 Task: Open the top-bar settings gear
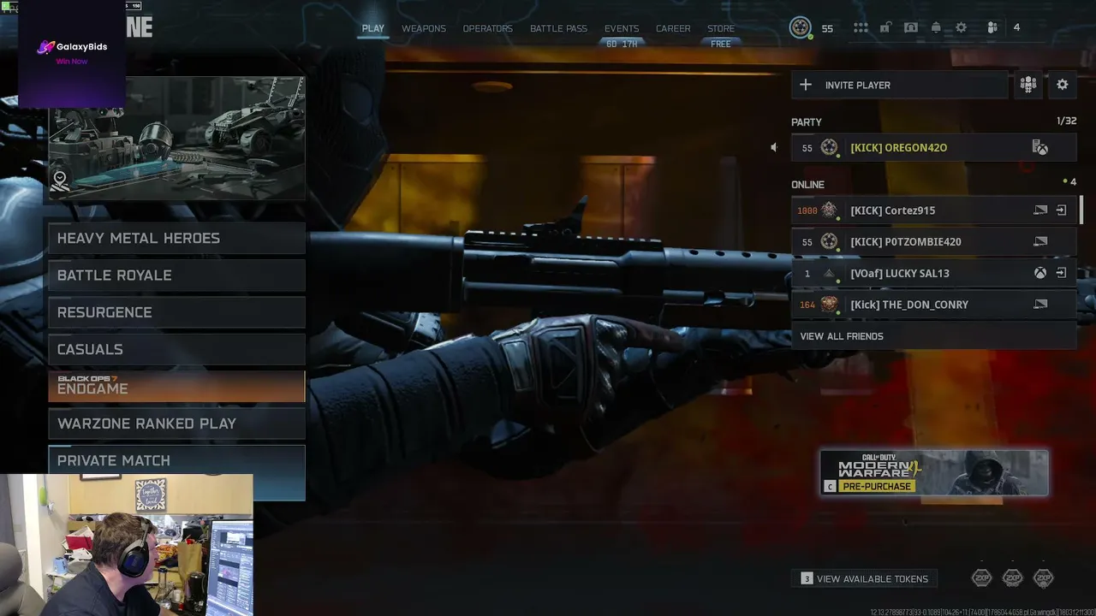point(961,27)
